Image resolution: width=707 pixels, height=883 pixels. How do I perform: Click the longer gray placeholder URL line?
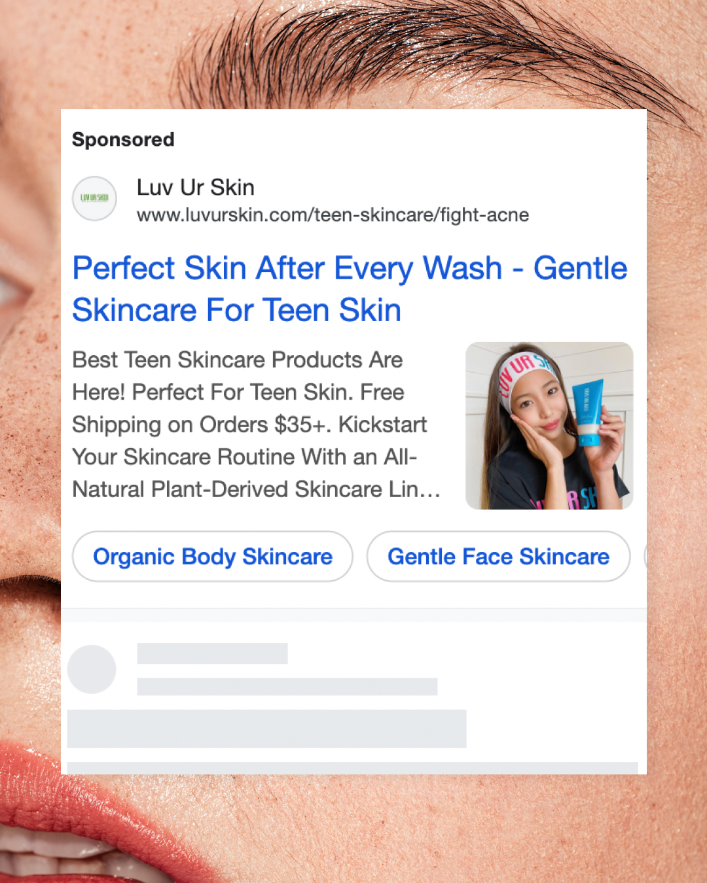(287, 687)
